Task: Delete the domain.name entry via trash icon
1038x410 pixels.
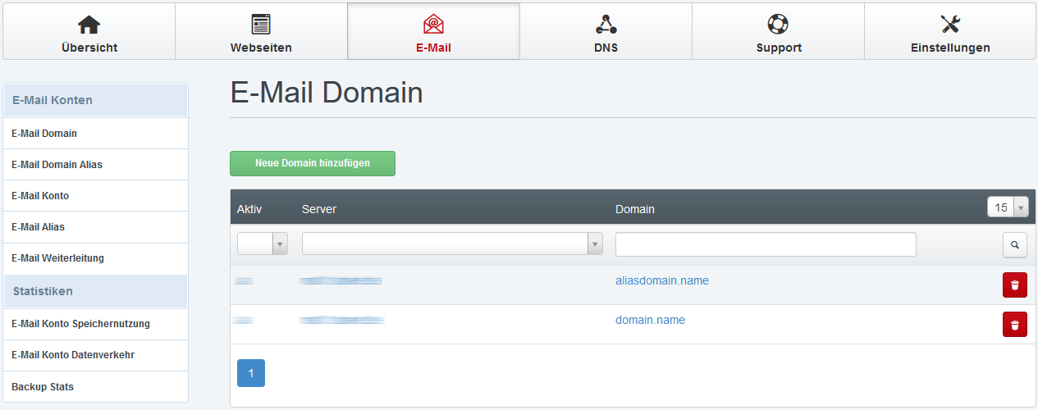Action: tap(1014, 325)
